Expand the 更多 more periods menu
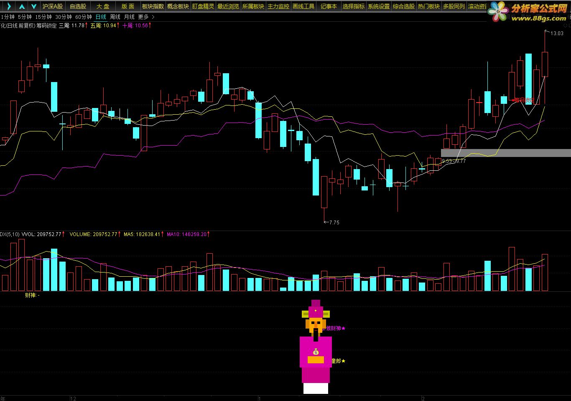 tap(146, 17)
